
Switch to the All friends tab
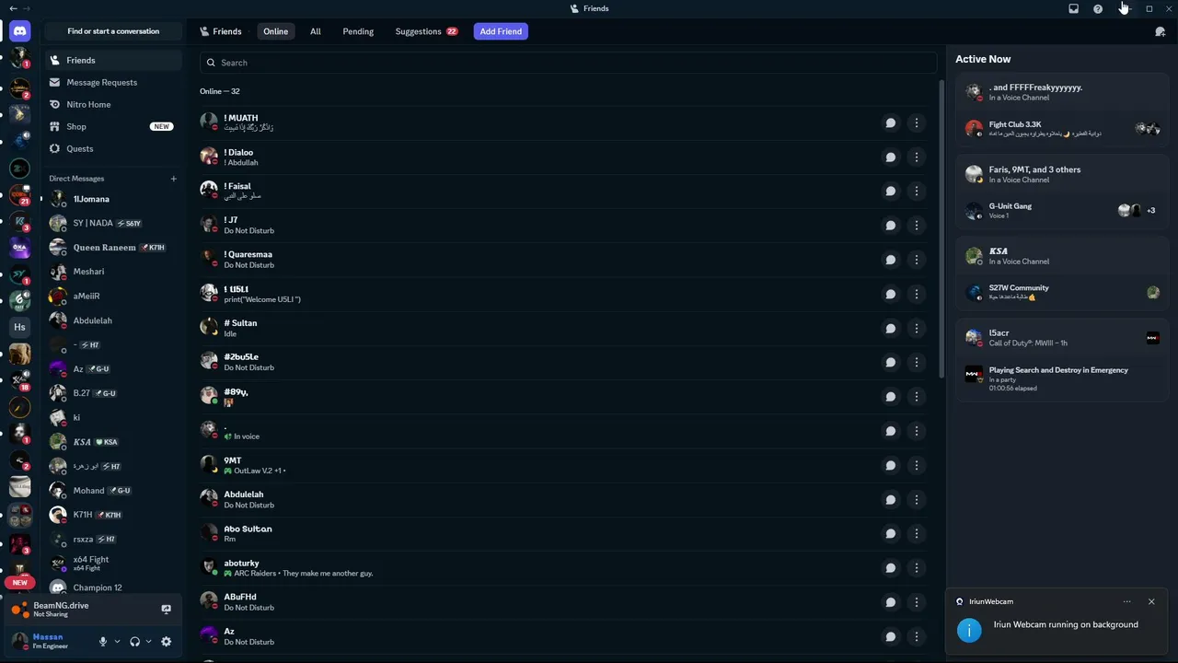pyautogui.click(x=315, y=31)
